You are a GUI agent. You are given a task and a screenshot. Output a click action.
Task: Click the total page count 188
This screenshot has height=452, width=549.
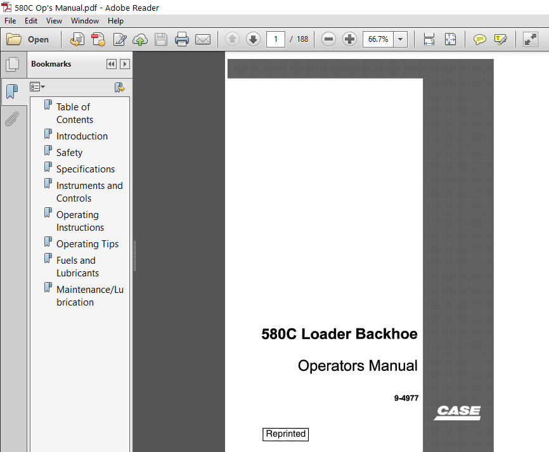[302, 39]
